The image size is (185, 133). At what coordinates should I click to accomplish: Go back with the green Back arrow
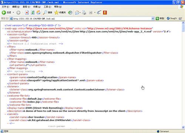4,13
